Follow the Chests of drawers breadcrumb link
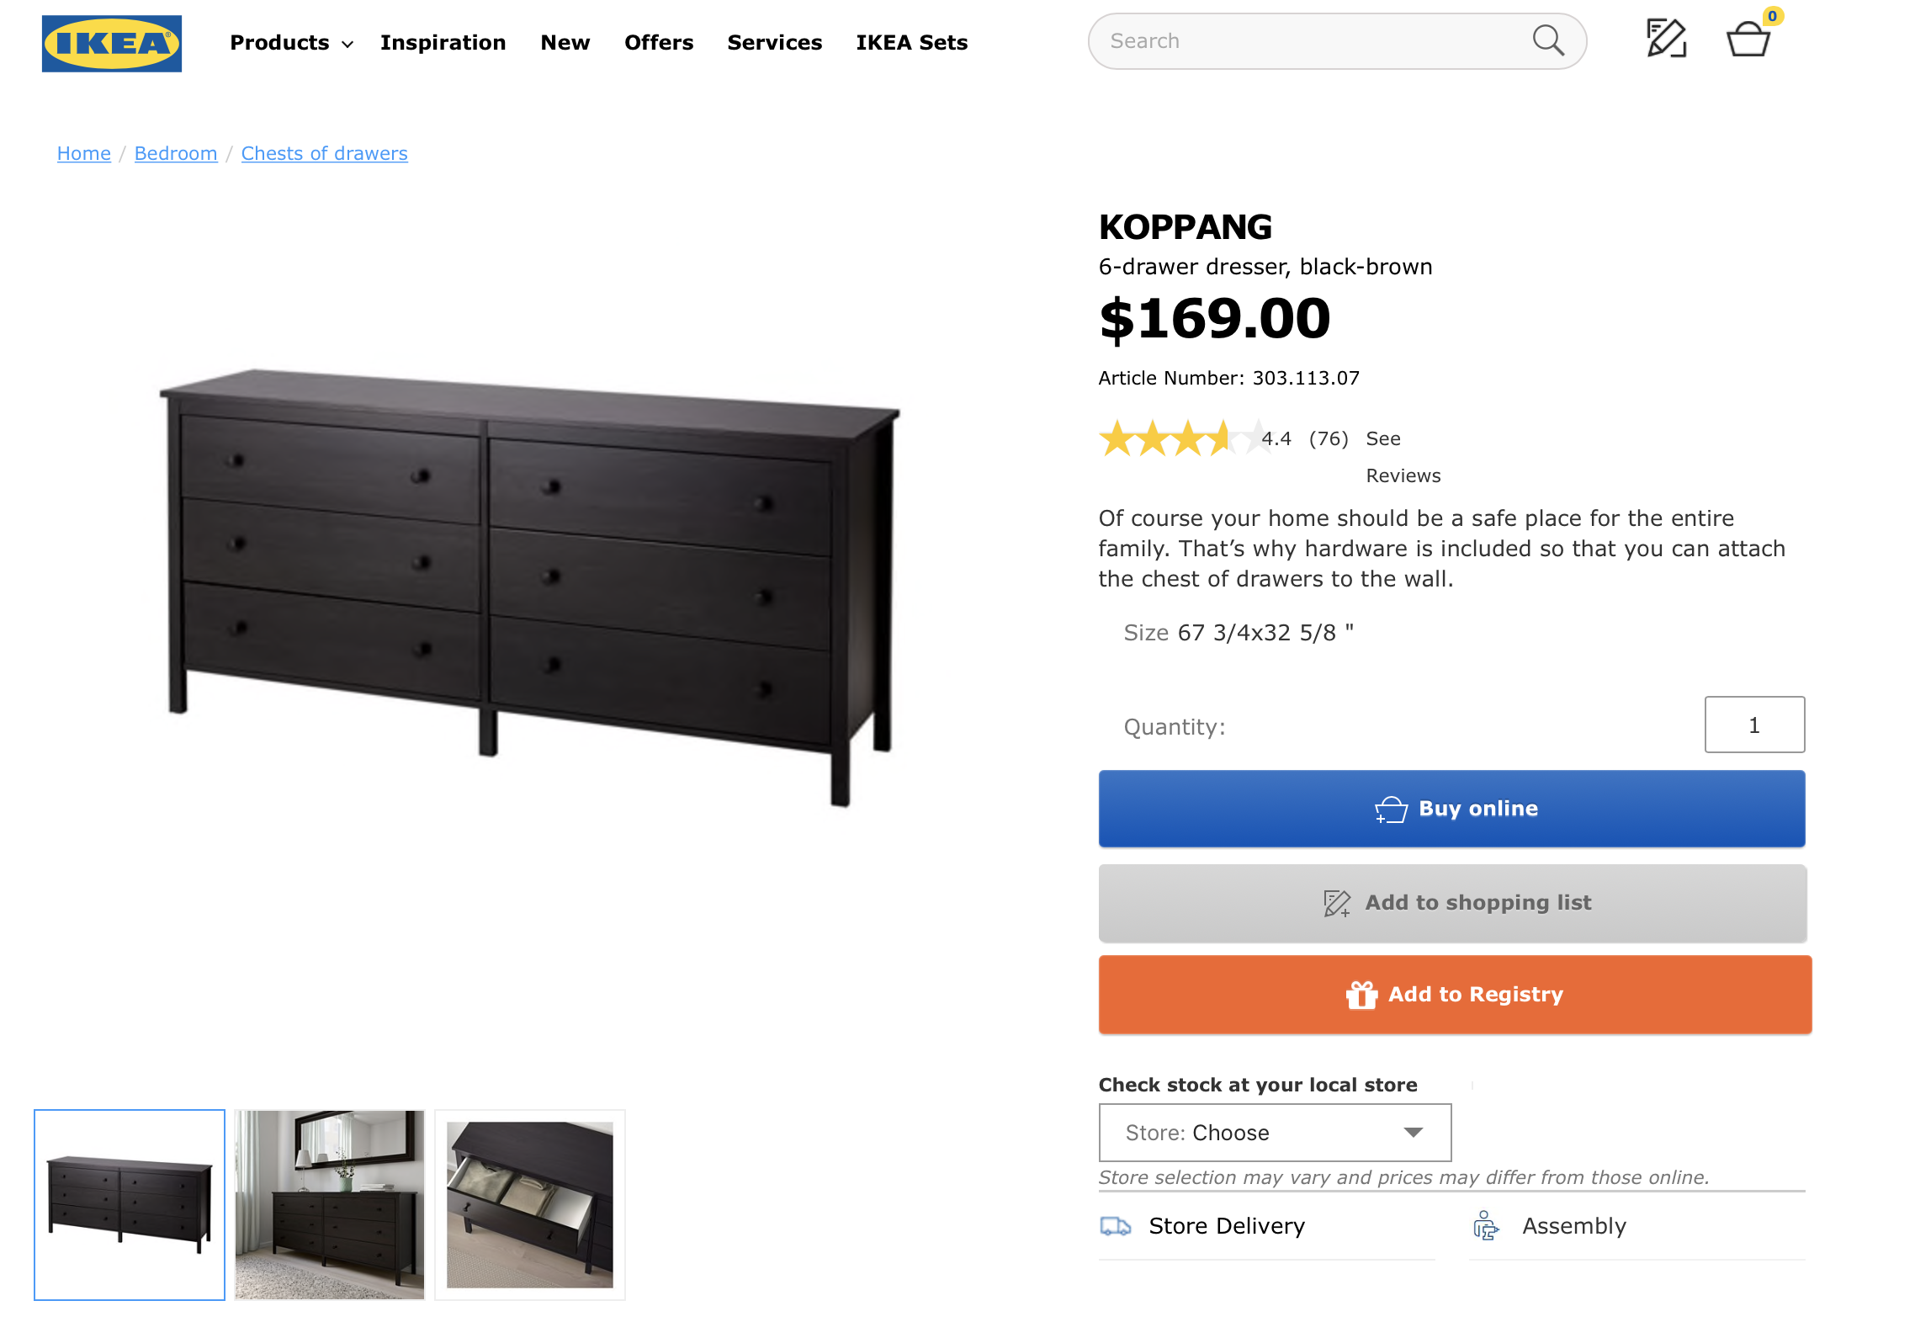Image resolution: width=1915 pixels, height=1338 pixels. [324, 153]
